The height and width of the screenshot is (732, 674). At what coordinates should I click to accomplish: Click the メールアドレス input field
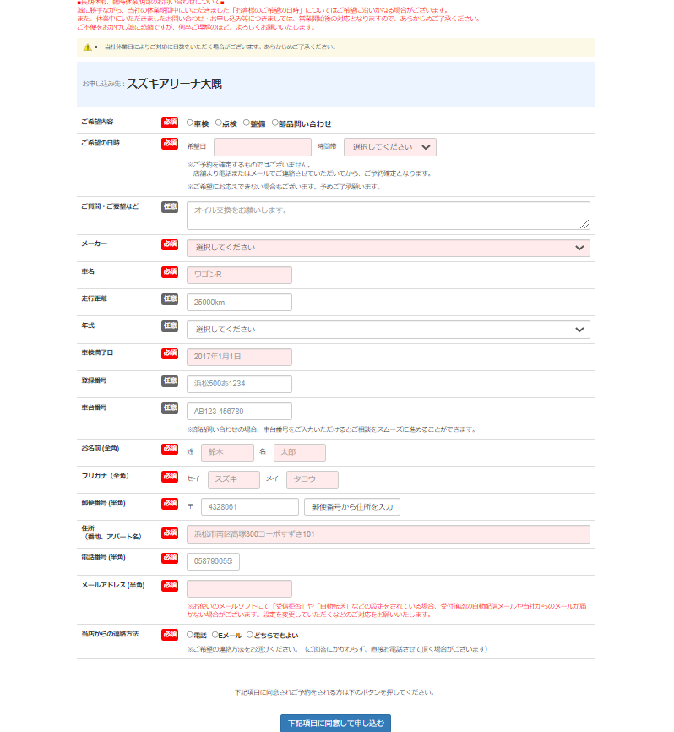239,588
